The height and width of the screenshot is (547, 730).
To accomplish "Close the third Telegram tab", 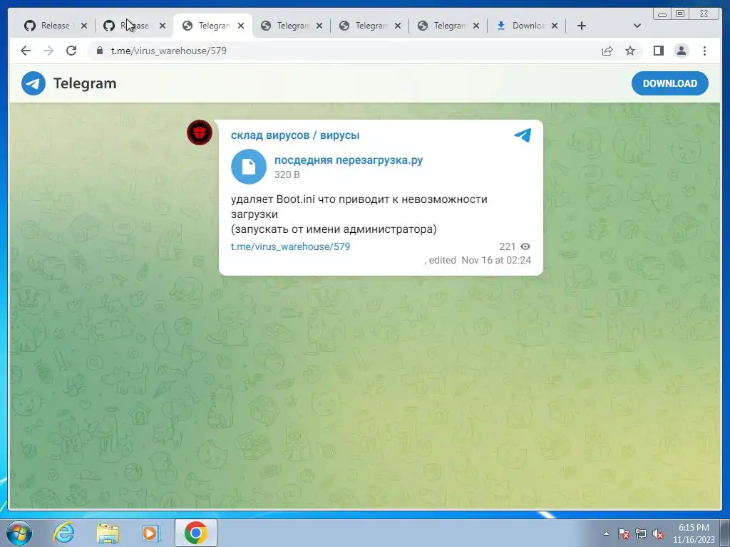I will (x=398, y=26).
